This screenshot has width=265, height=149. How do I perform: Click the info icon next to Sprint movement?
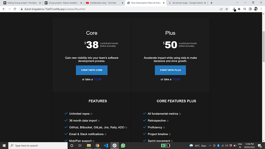(x=172, y=141)
